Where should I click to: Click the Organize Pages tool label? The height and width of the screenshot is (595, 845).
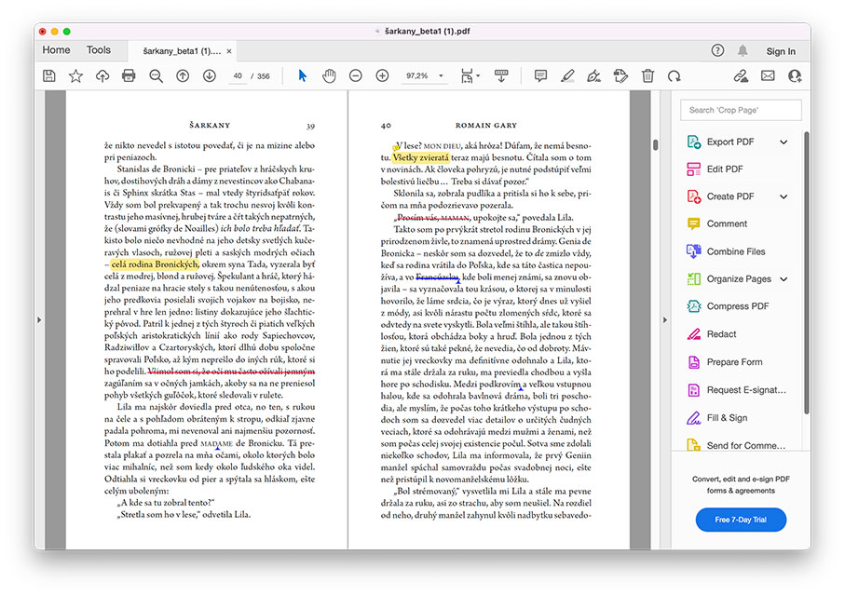pyautogui.click(x=739, y=279)
